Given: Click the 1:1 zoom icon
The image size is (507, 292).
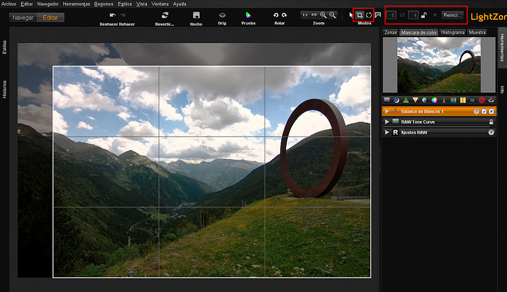Looking at the screenshot, I should point(304,15).
